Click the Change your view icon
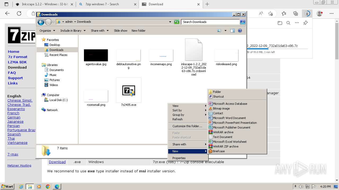Viewport: 339px width, 190px height. coord(219,31)
